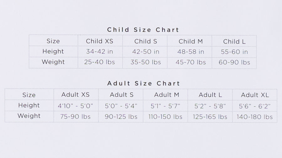This screenshot has height=158, width=282.
Task: Click the 140-180 lbs weight cell
Action: pyautogui.click(x=255, y=117)
